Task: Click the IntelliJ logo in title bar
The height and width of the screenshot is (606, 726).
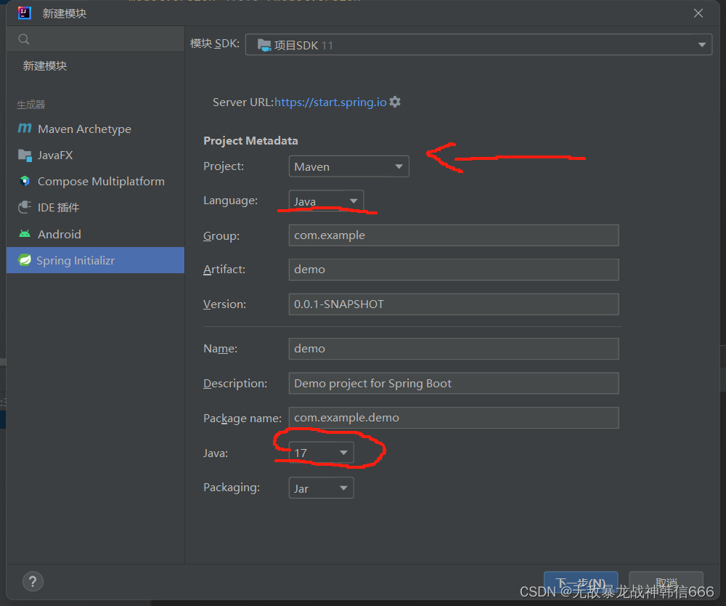Action: [25, 13]
